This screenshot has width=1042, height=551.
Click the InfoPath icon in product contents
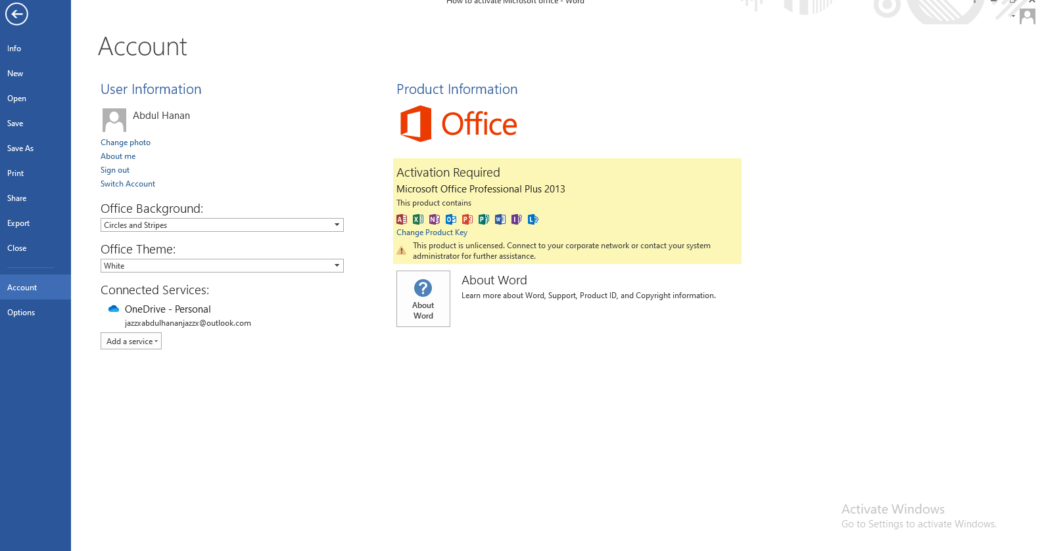[x=517, y=219]
